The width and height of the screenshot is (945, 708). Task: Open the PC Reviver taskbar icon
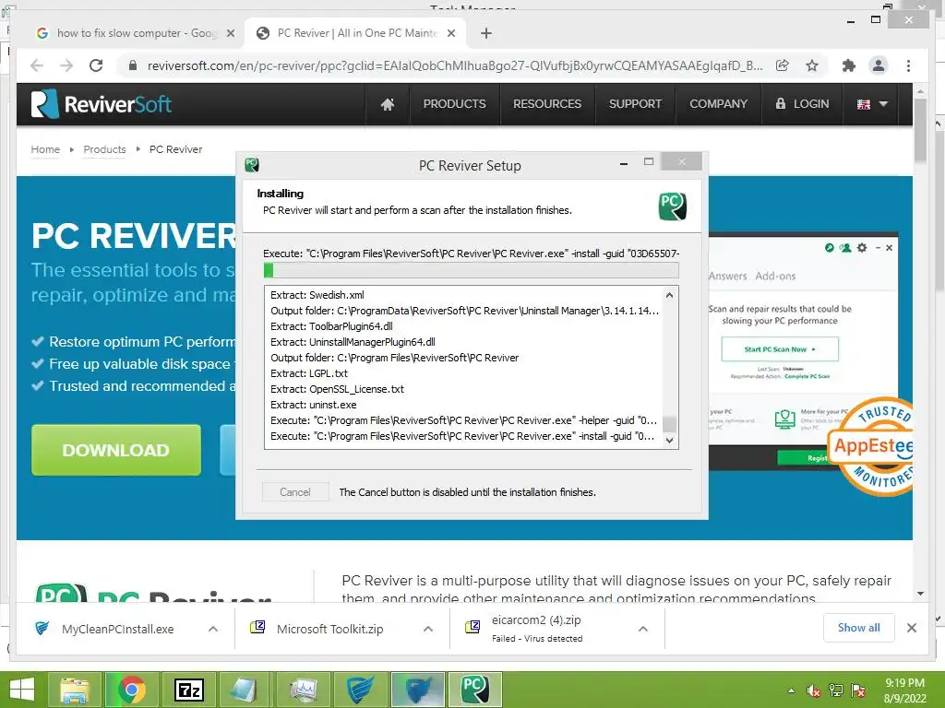pos(475,690)
